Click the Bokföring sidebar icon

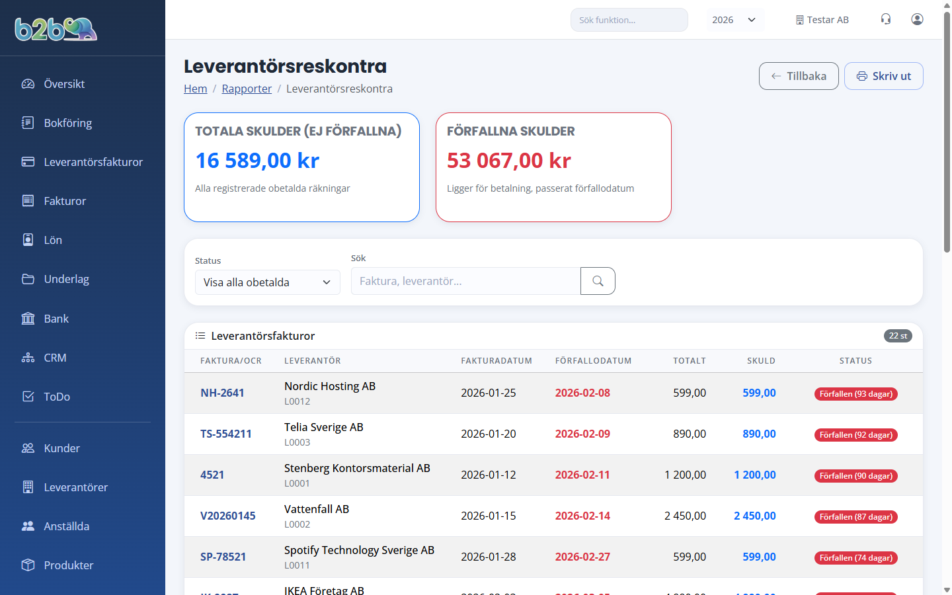(28, 123)
